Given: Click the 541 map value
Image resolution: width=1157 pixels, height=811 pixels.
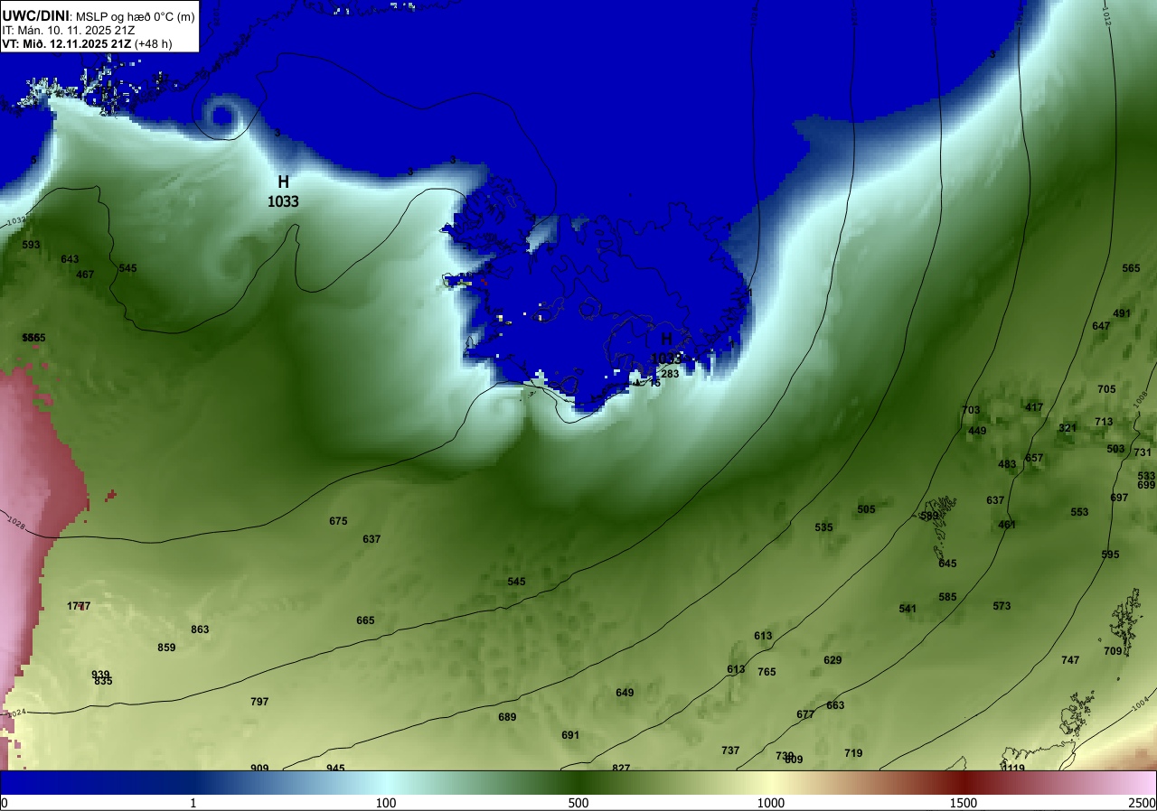Looking at the screenshot, I should pyautogui.click(x=908, y=609).
